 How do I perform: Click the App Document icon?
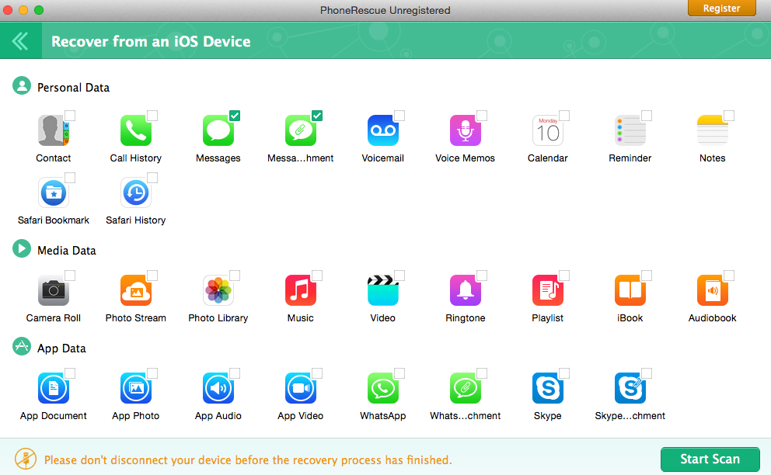click(54, 388)
